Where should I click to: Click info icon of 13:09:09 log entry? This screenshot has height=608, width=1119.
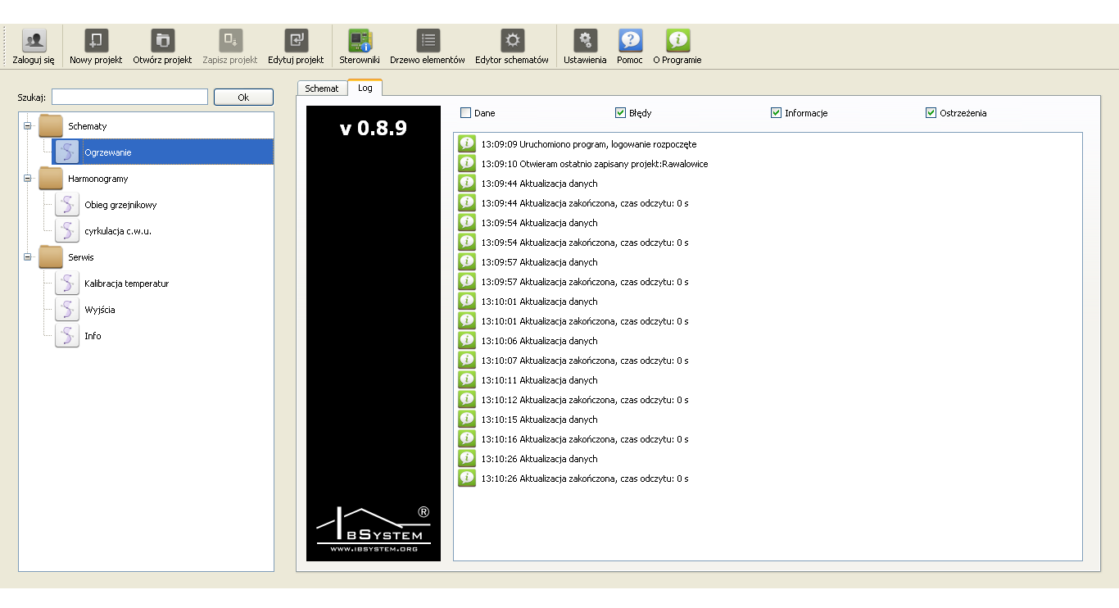coord(467,143)
